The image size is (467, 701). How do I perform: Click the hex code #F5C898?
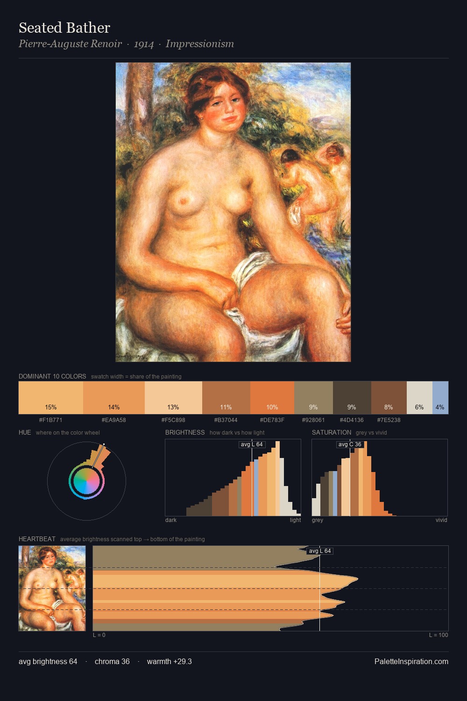tap(173, 420)
